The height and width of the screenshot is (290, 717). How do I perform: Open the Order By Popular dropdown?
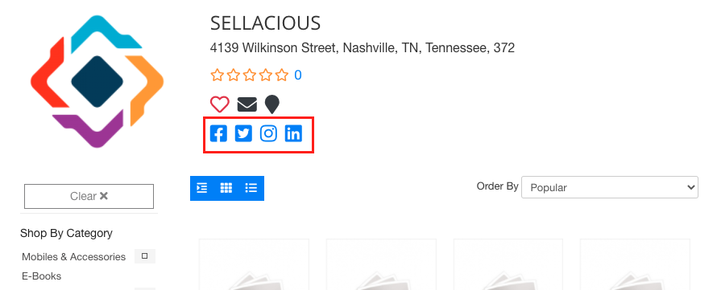pos(610,187)
